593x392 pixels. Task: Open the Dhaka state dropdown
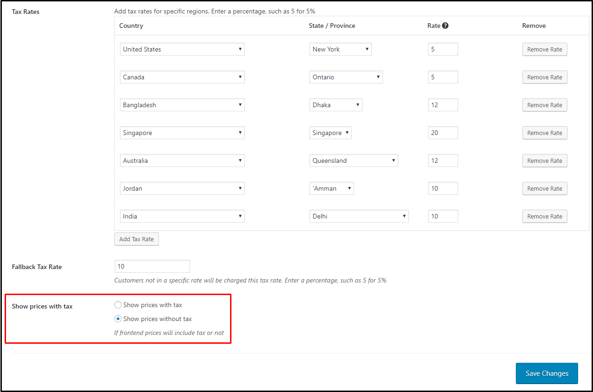336,105
